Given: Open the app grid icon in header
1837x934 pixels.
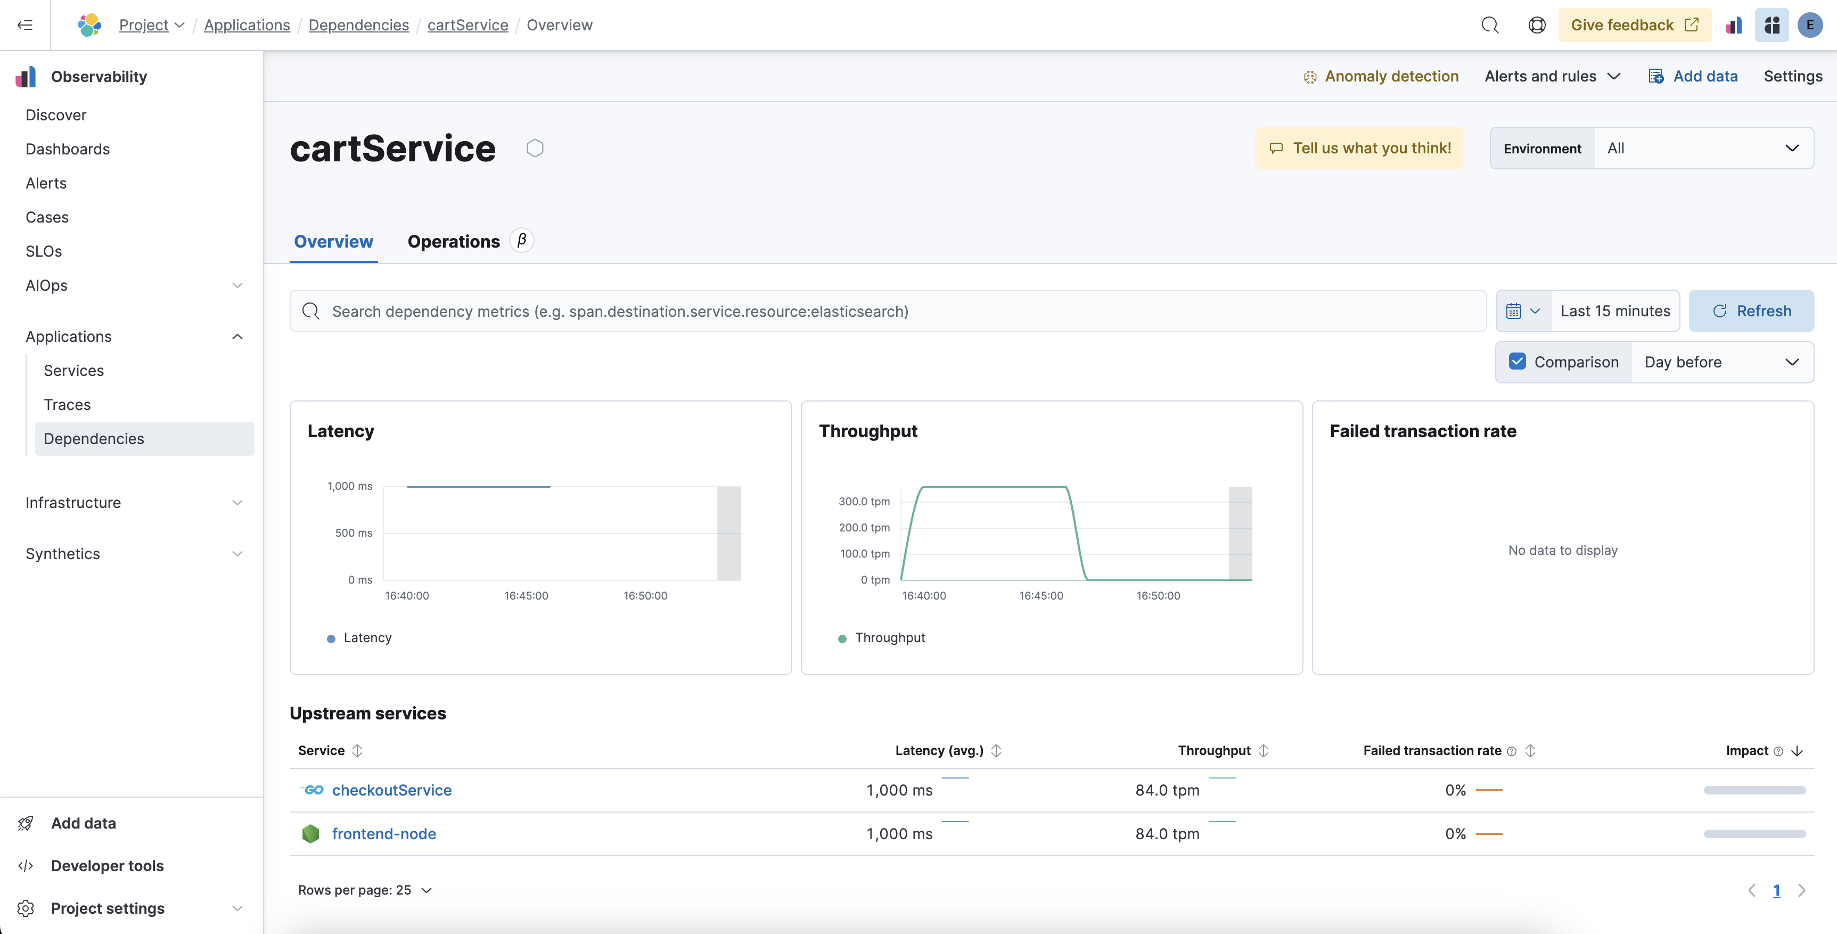Looking at the screenshot, I should [x=1772, y=25].
